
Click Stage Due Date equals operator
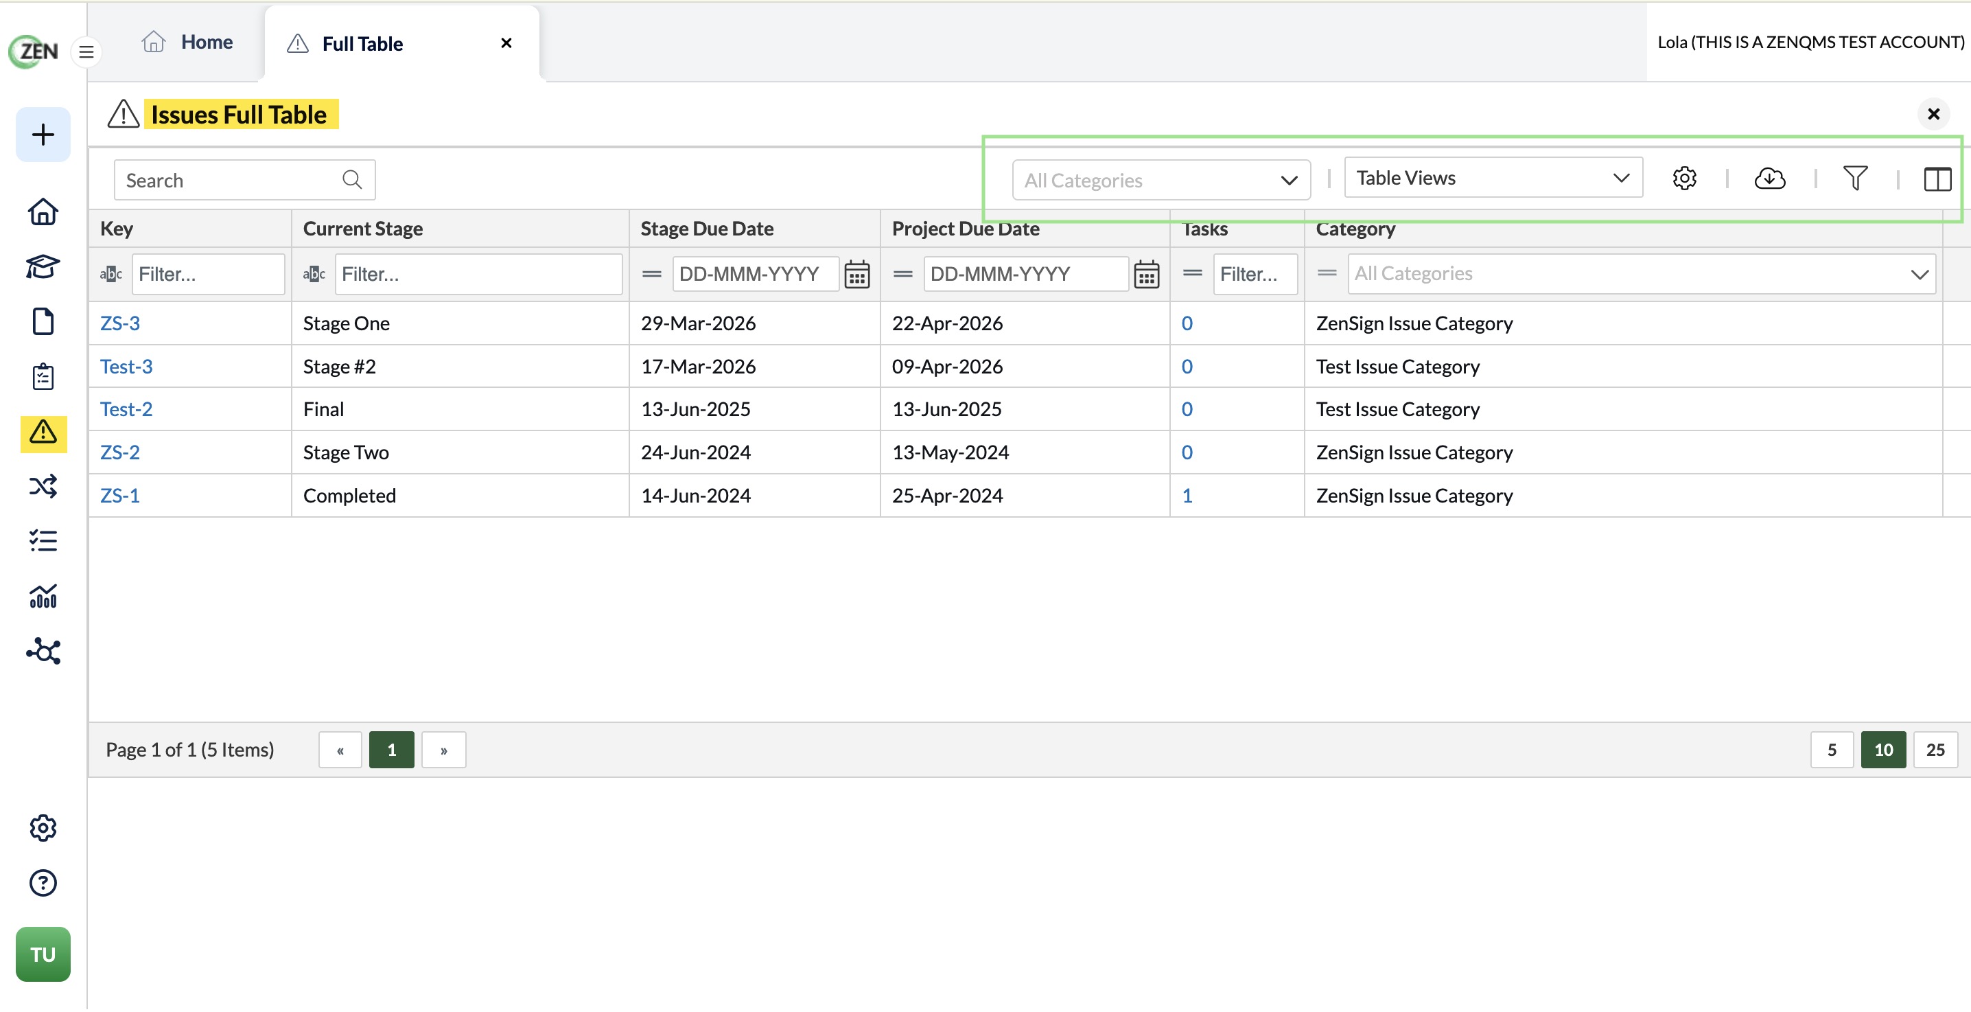point(651,274)
